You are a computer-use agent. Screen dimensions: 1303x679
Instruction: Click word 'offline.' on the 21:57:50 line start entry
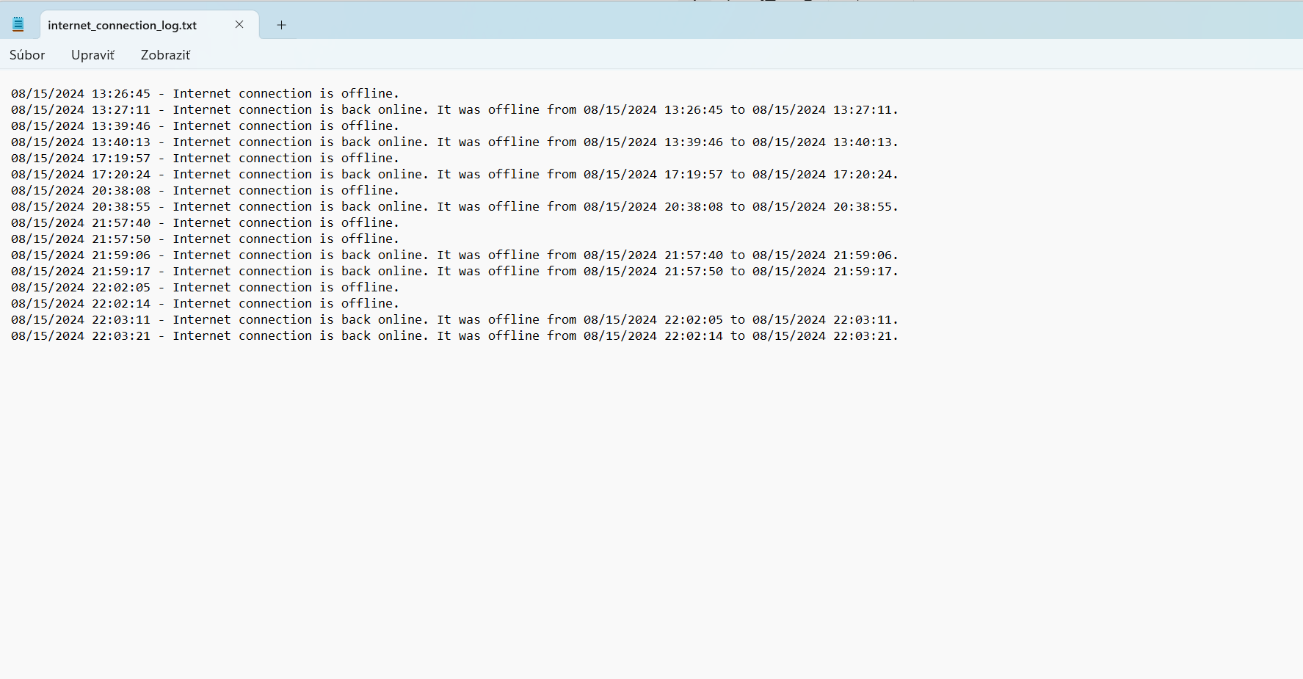[x=370, y=239]
